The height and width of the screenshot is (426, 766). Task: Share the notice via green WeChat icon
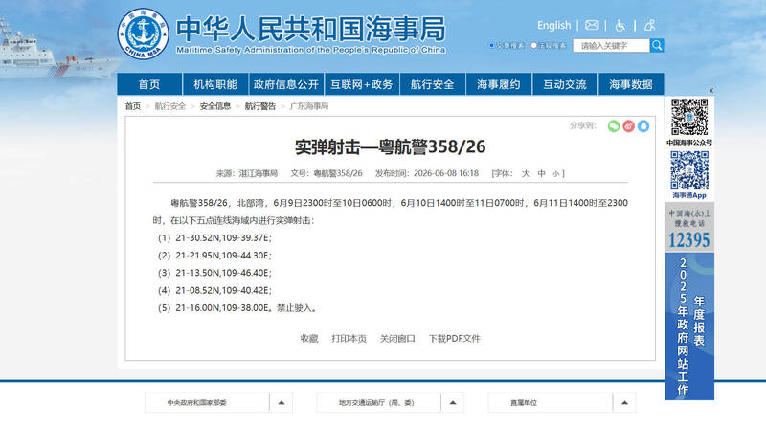click(x=614, y=126)
